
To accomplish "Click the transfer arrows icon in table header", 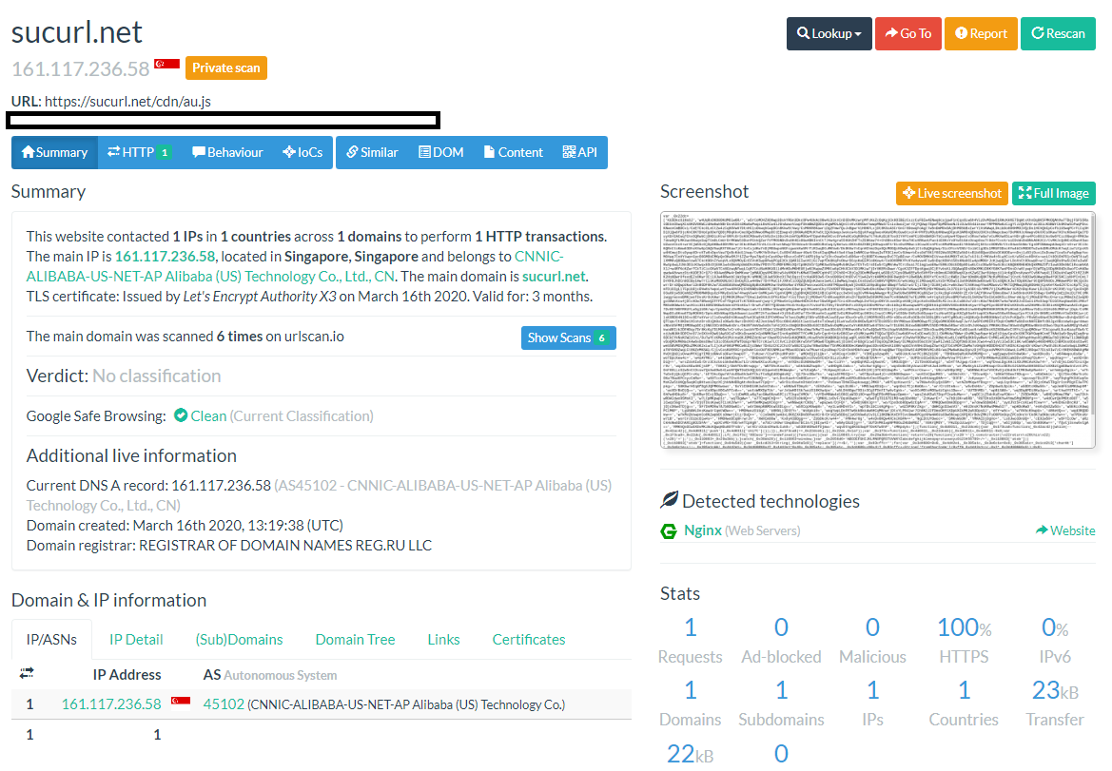I will tap(27, 673).
